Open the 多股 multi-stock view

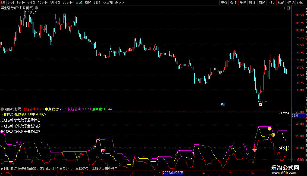(243, 2)
